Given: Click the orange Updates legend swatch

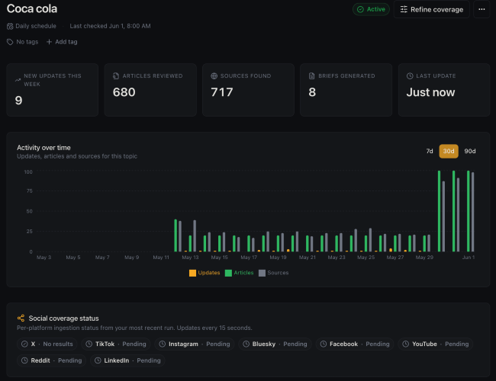Looking at the screenshot, I should [192, 274].
